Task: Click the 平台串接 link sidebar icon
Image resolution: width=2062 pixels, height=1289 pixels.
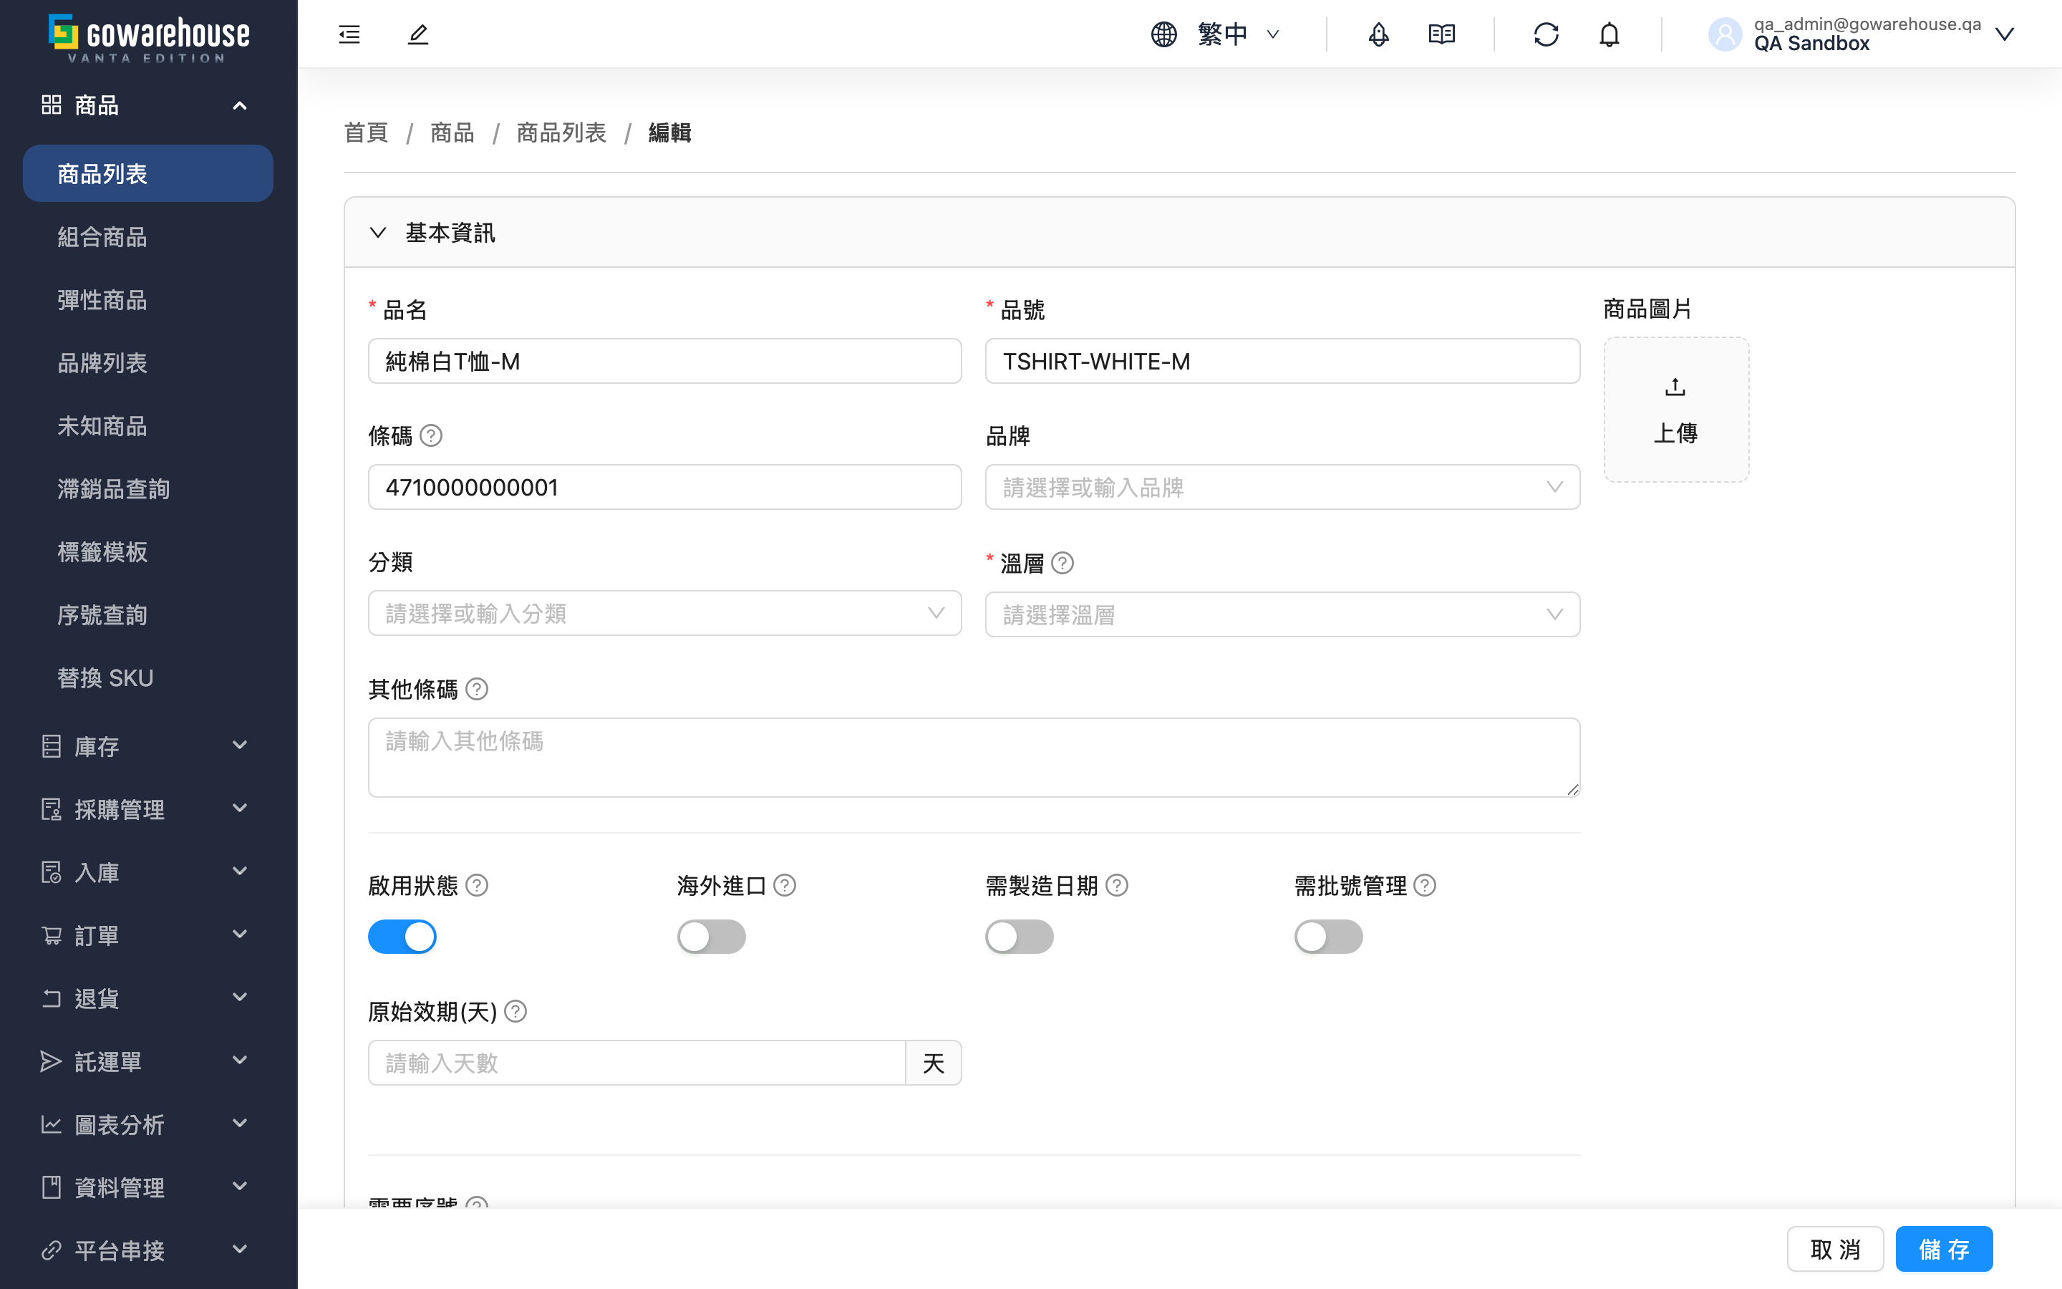Action: (x=51, y=1250)
